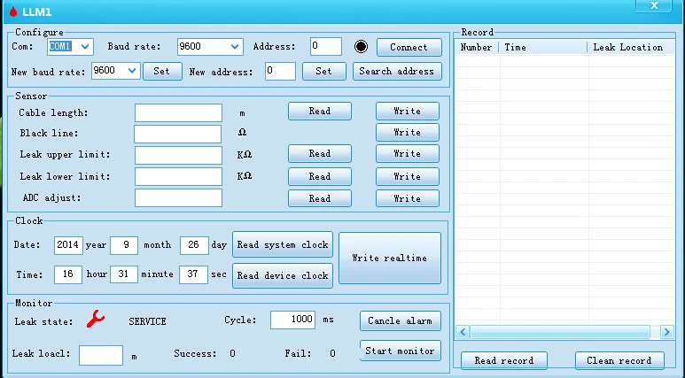Expand the Baud rate dropdown

tap(235, 47)
